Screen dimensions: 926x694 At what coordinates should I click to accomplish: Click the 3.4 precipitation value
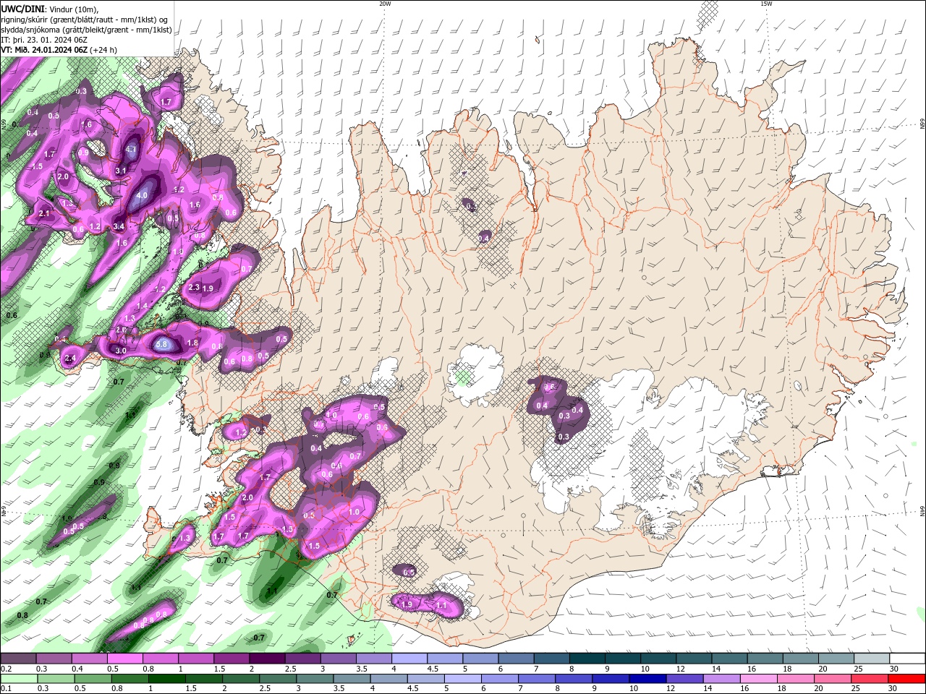(119, 226)
